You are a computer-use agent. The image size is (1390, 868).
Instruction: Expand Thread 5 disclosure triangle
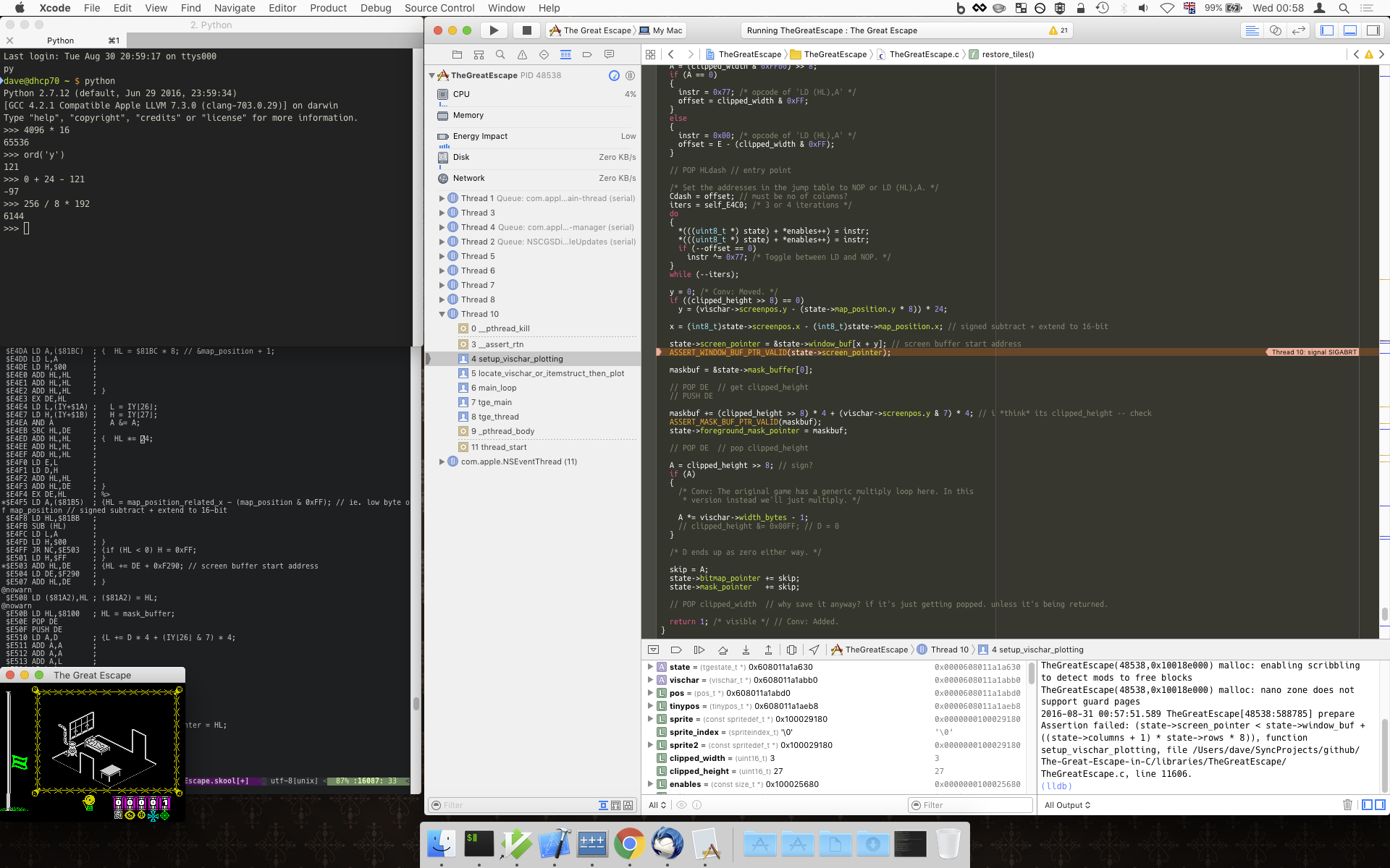(x=442, y=256)
